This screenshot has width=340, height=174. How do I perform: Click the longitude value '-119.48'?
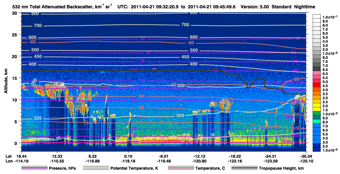163,161
